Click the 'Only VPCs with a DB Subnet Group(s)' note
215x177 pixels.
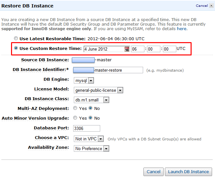[155, 139]
